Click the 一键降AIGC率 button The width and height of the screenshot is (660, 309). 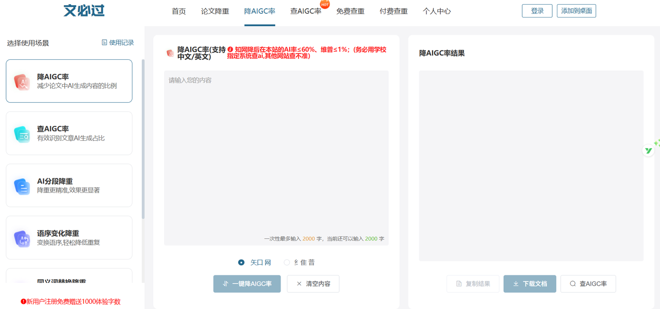point(247,284)
